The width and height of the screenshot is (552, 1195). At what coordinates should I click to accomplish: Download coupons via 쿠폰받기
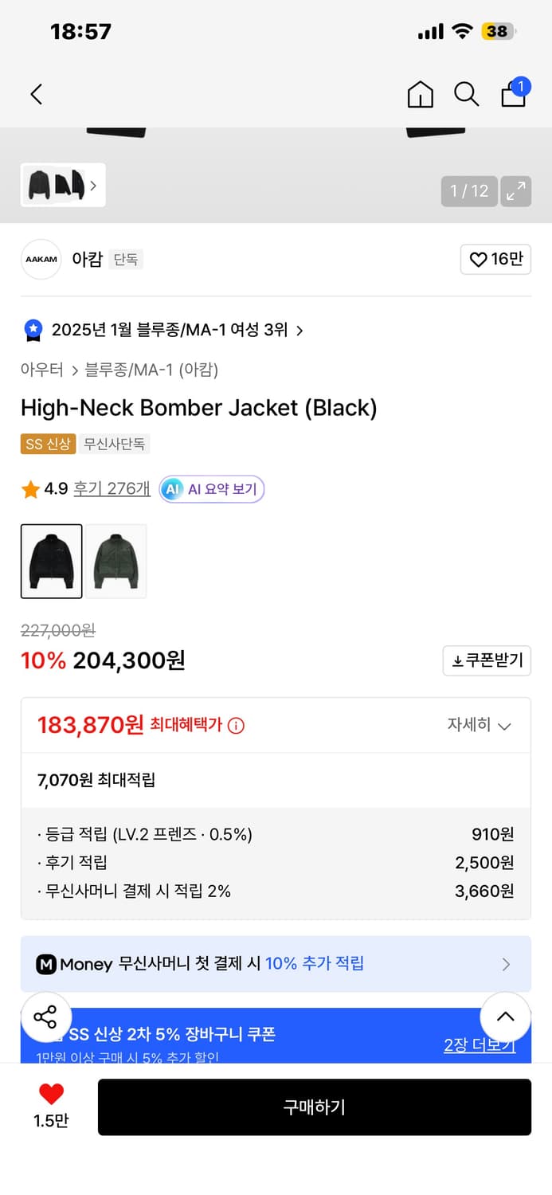[487, 660]
